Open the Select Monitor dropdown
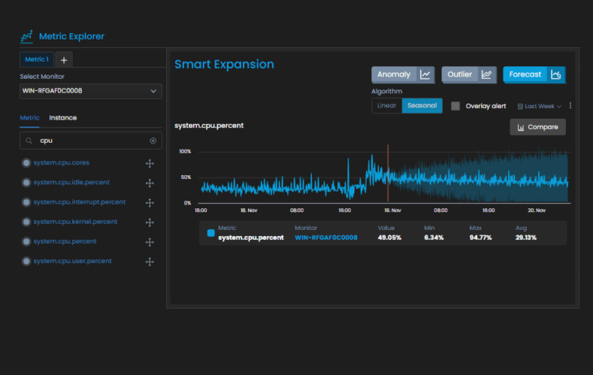Viewport: 593px width, 375px height. click(91, 91)
